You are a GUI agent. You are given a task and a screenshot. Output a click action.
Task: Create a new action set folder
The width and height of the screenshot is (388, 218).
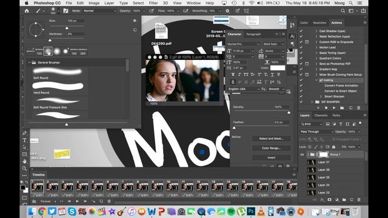click(342, 108)
